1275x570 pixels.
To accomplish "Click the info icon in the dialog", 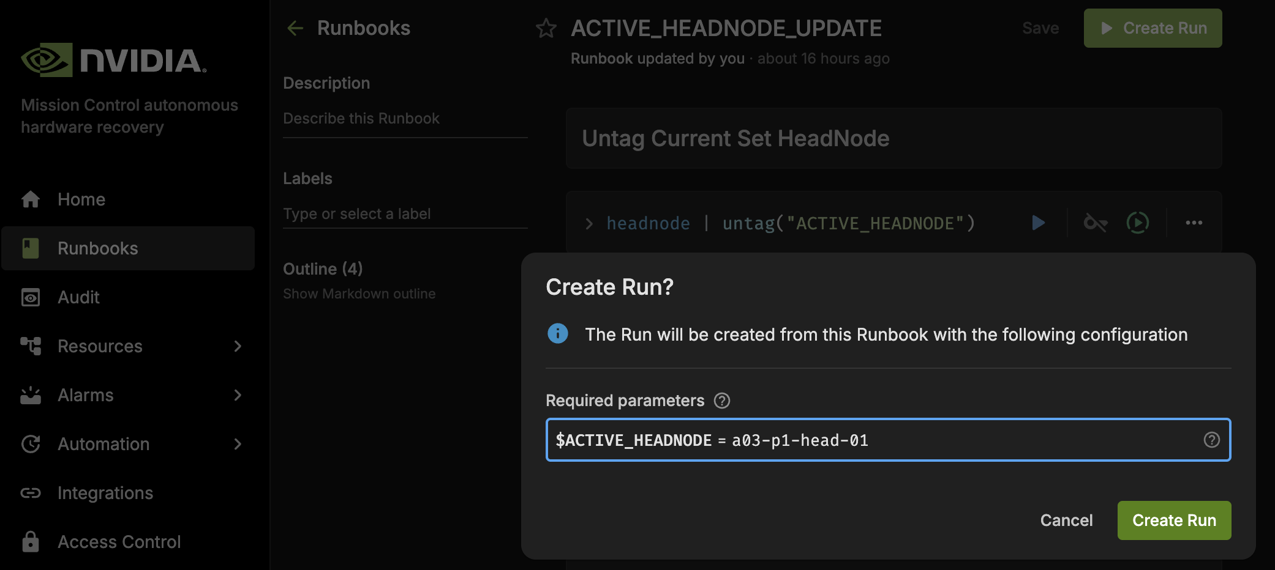I will click(x=557, y=334).
